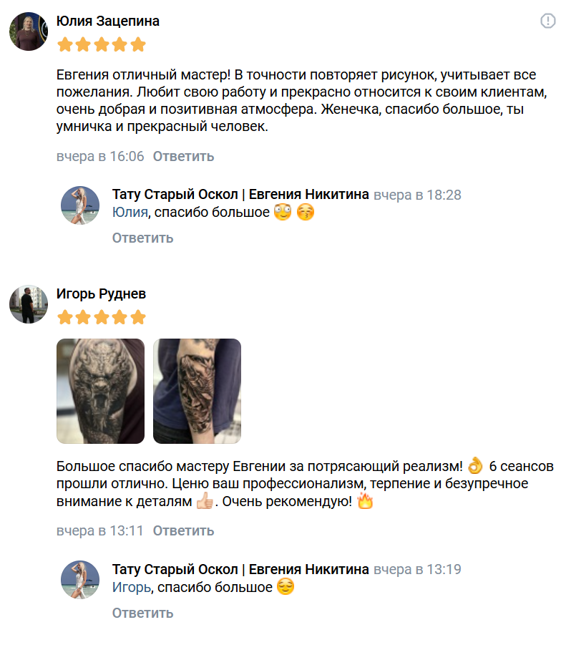Click the Юлия mention in community reply

pyautogui.click(x=130, y=212)
